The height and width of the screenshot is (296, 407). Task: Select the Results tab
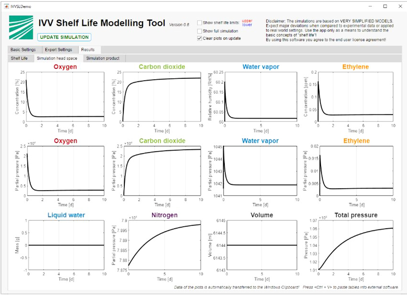[88, 50]
